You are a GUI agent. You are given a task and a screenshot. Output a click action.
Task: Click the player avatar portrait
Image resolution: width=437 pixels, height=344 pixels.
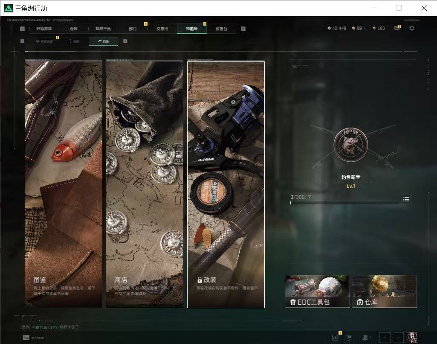[411, 338]
